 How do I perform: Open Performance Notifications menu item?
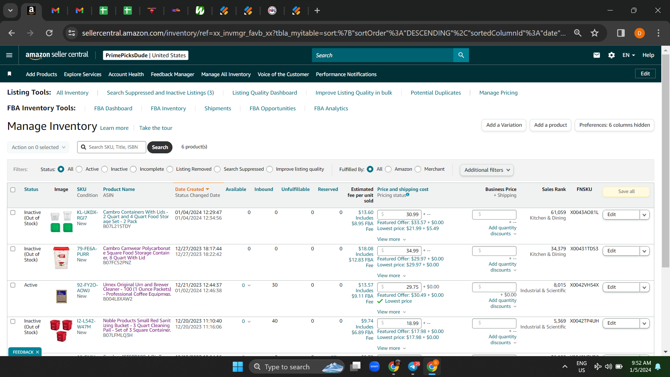coord(346,74)
